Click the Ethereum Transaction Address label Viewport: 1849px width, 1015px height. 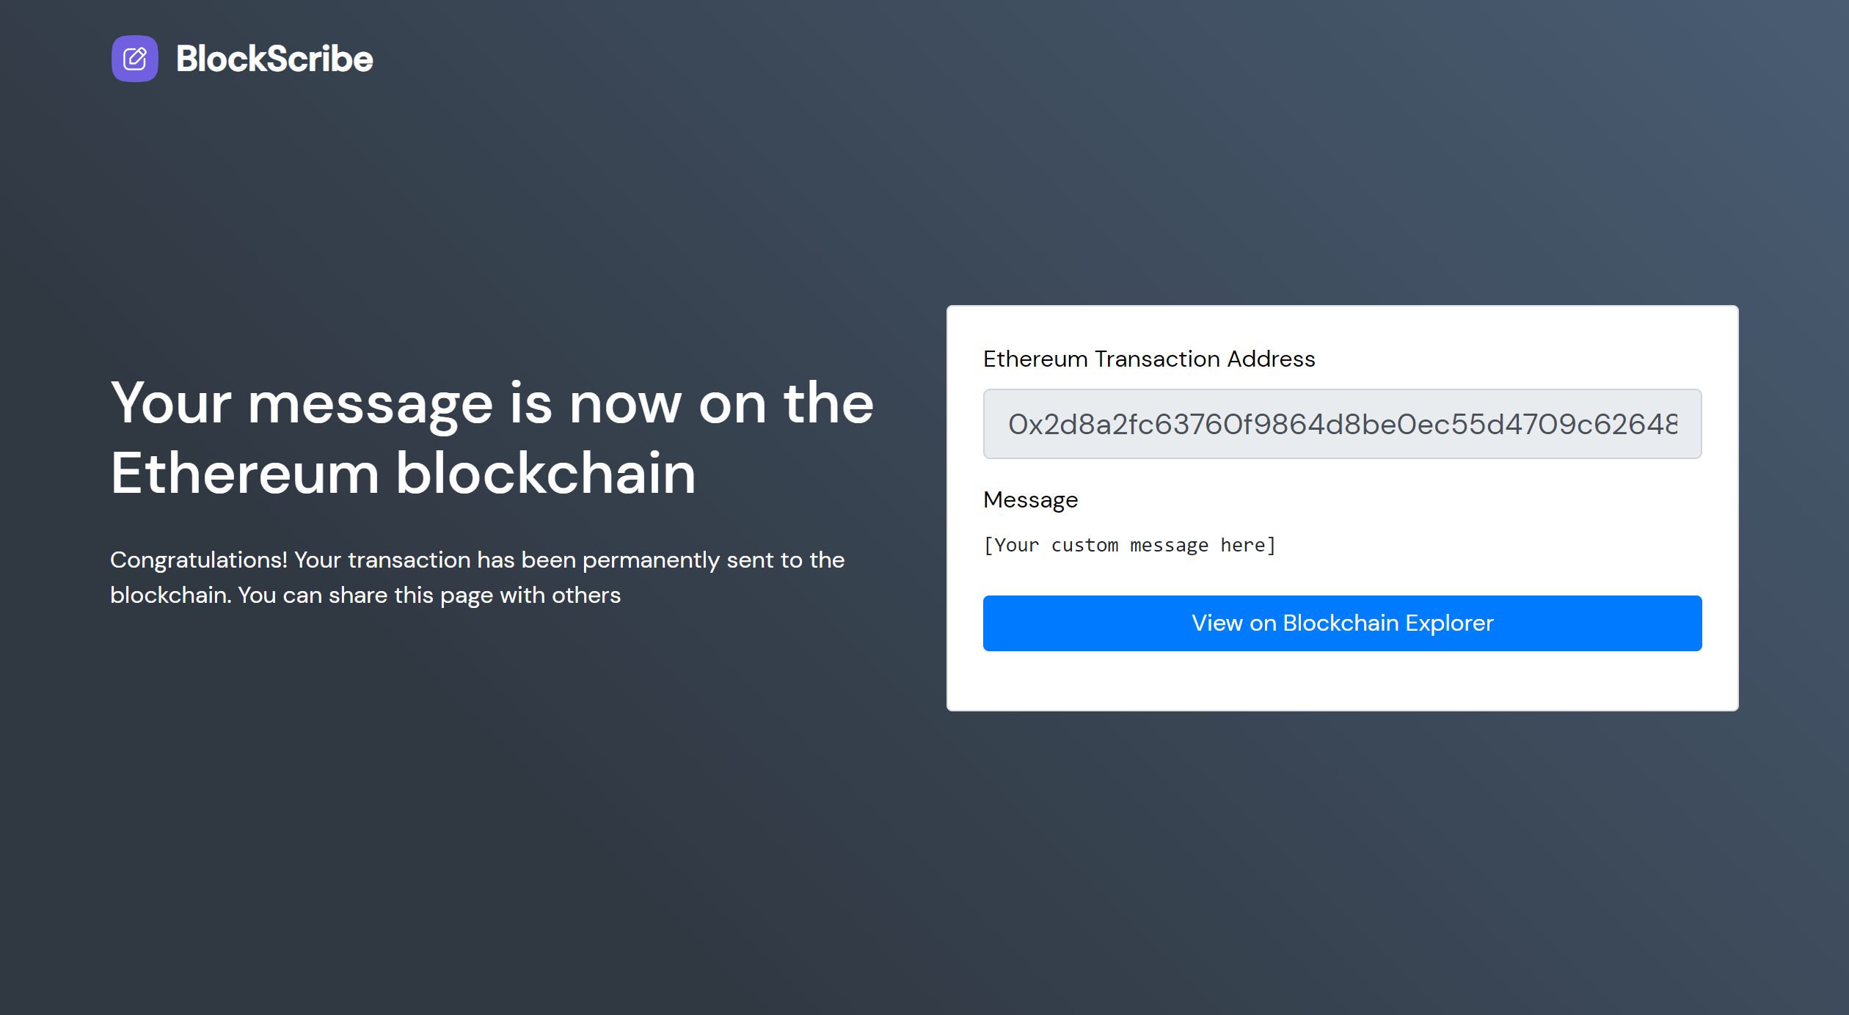pos(1149,359)
